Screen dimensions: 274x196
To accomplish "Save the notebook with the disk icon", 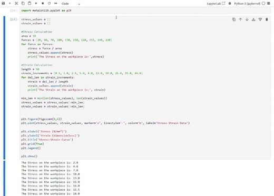I will 3,3.
